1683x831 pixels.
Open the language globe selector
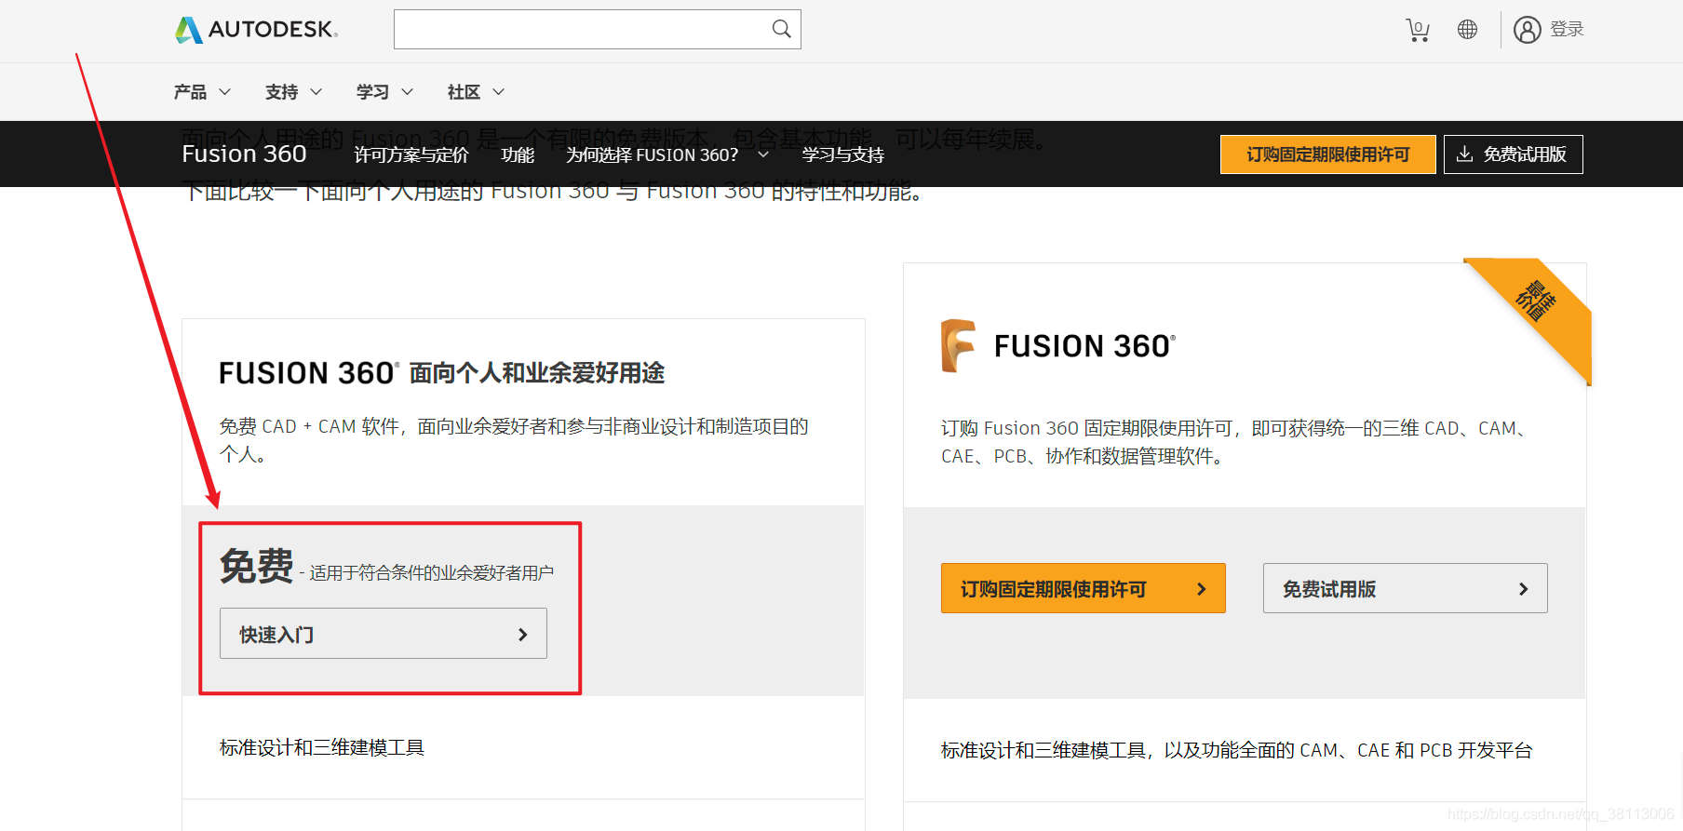point(1467,30)
